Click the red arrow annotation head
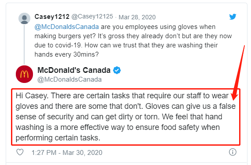Viewport: 251px width, 165px height. pos(234,96)
